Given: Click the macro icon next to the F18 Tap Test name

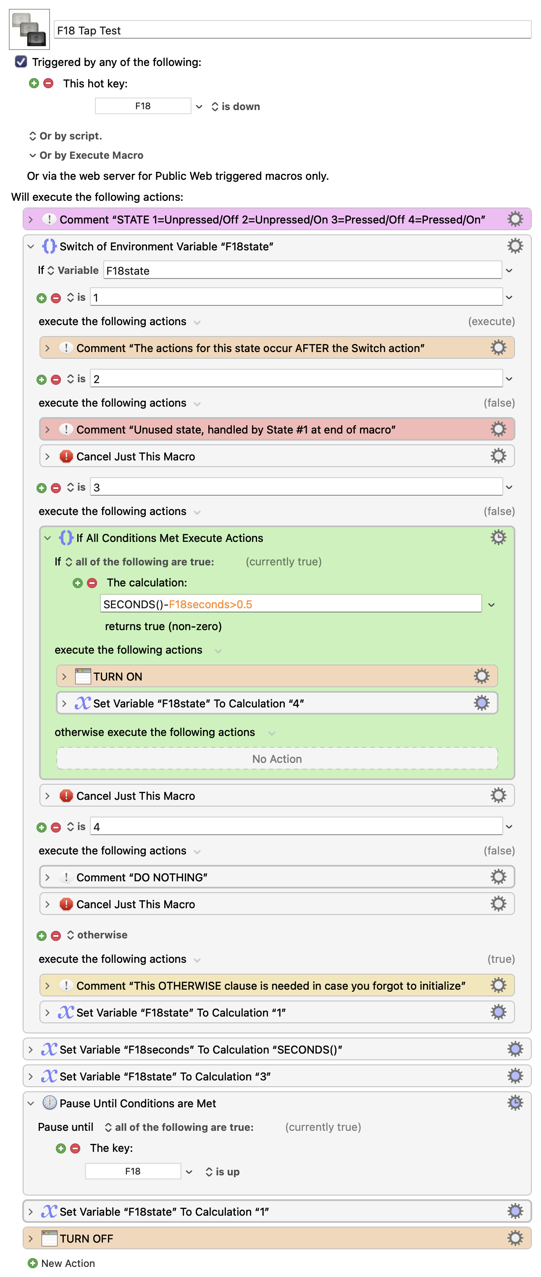Looking at the screenshot, I should pyautogui.click(x=29, y=29).
